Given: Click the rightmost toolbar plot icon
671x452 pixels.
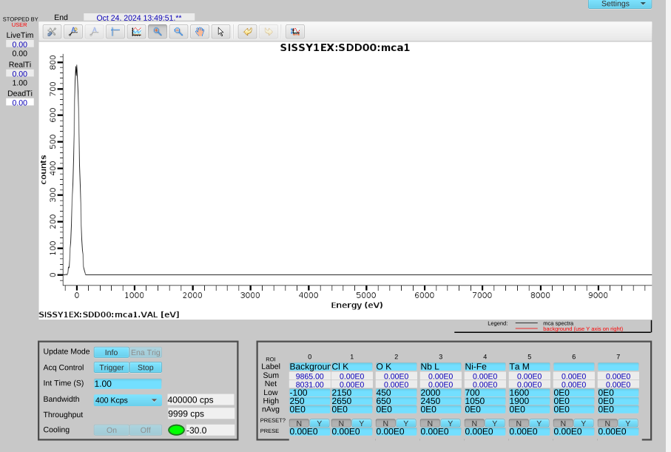Looking at the screenshot, I should click(x=295, y=32).
